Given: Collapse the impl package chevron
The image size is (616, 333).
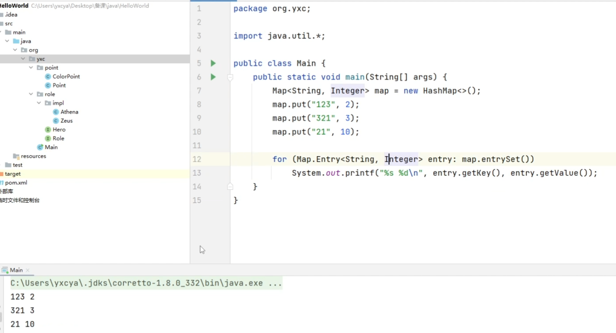Looking at the screenshot, I should [x=39, y=103].
